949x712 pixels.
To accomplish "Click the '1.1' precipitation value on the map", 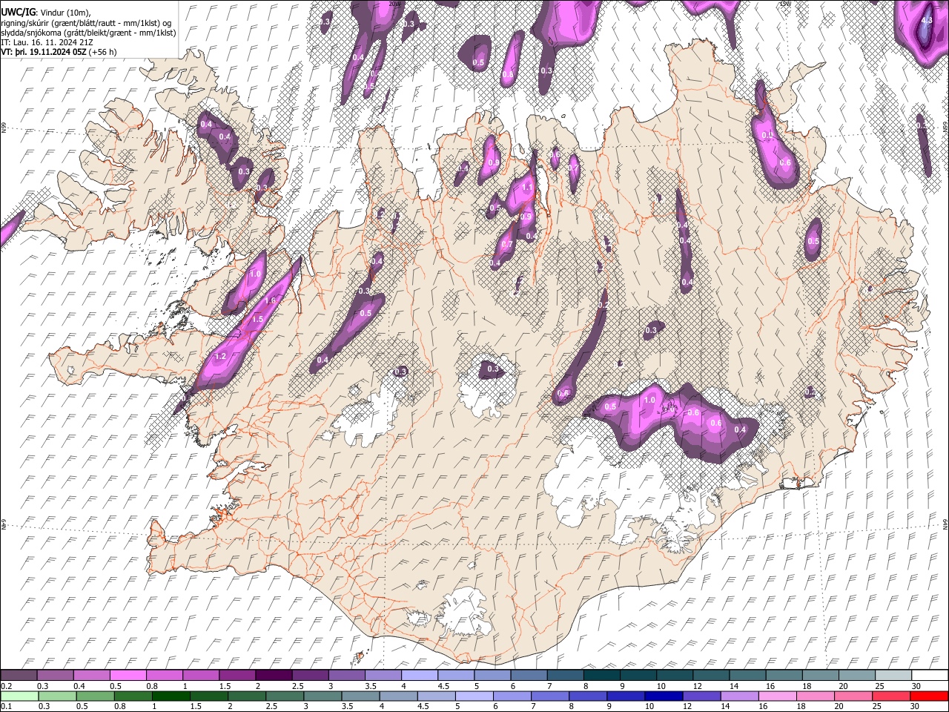I will tap(527, 188).
